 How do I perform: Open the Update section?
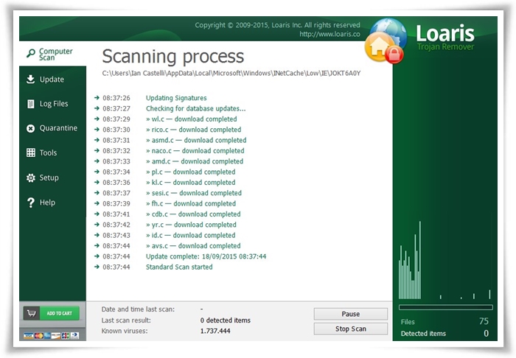click(52, 80)
